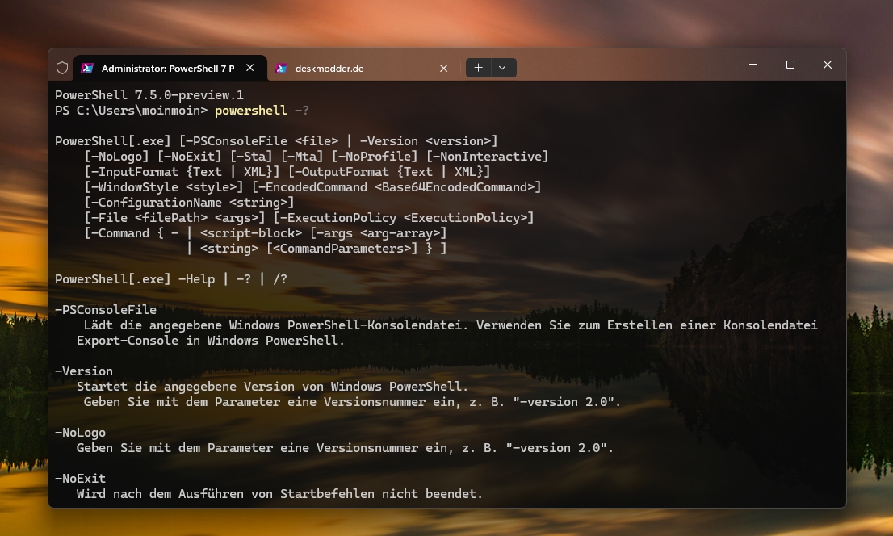Open a new tab with the plus button

[x=478, y=68]
